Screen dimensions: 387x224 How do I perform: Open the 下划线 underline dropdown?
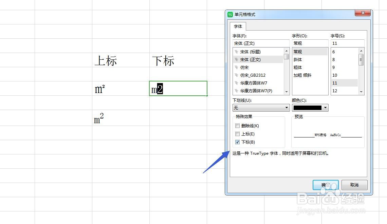coord(261,108)
